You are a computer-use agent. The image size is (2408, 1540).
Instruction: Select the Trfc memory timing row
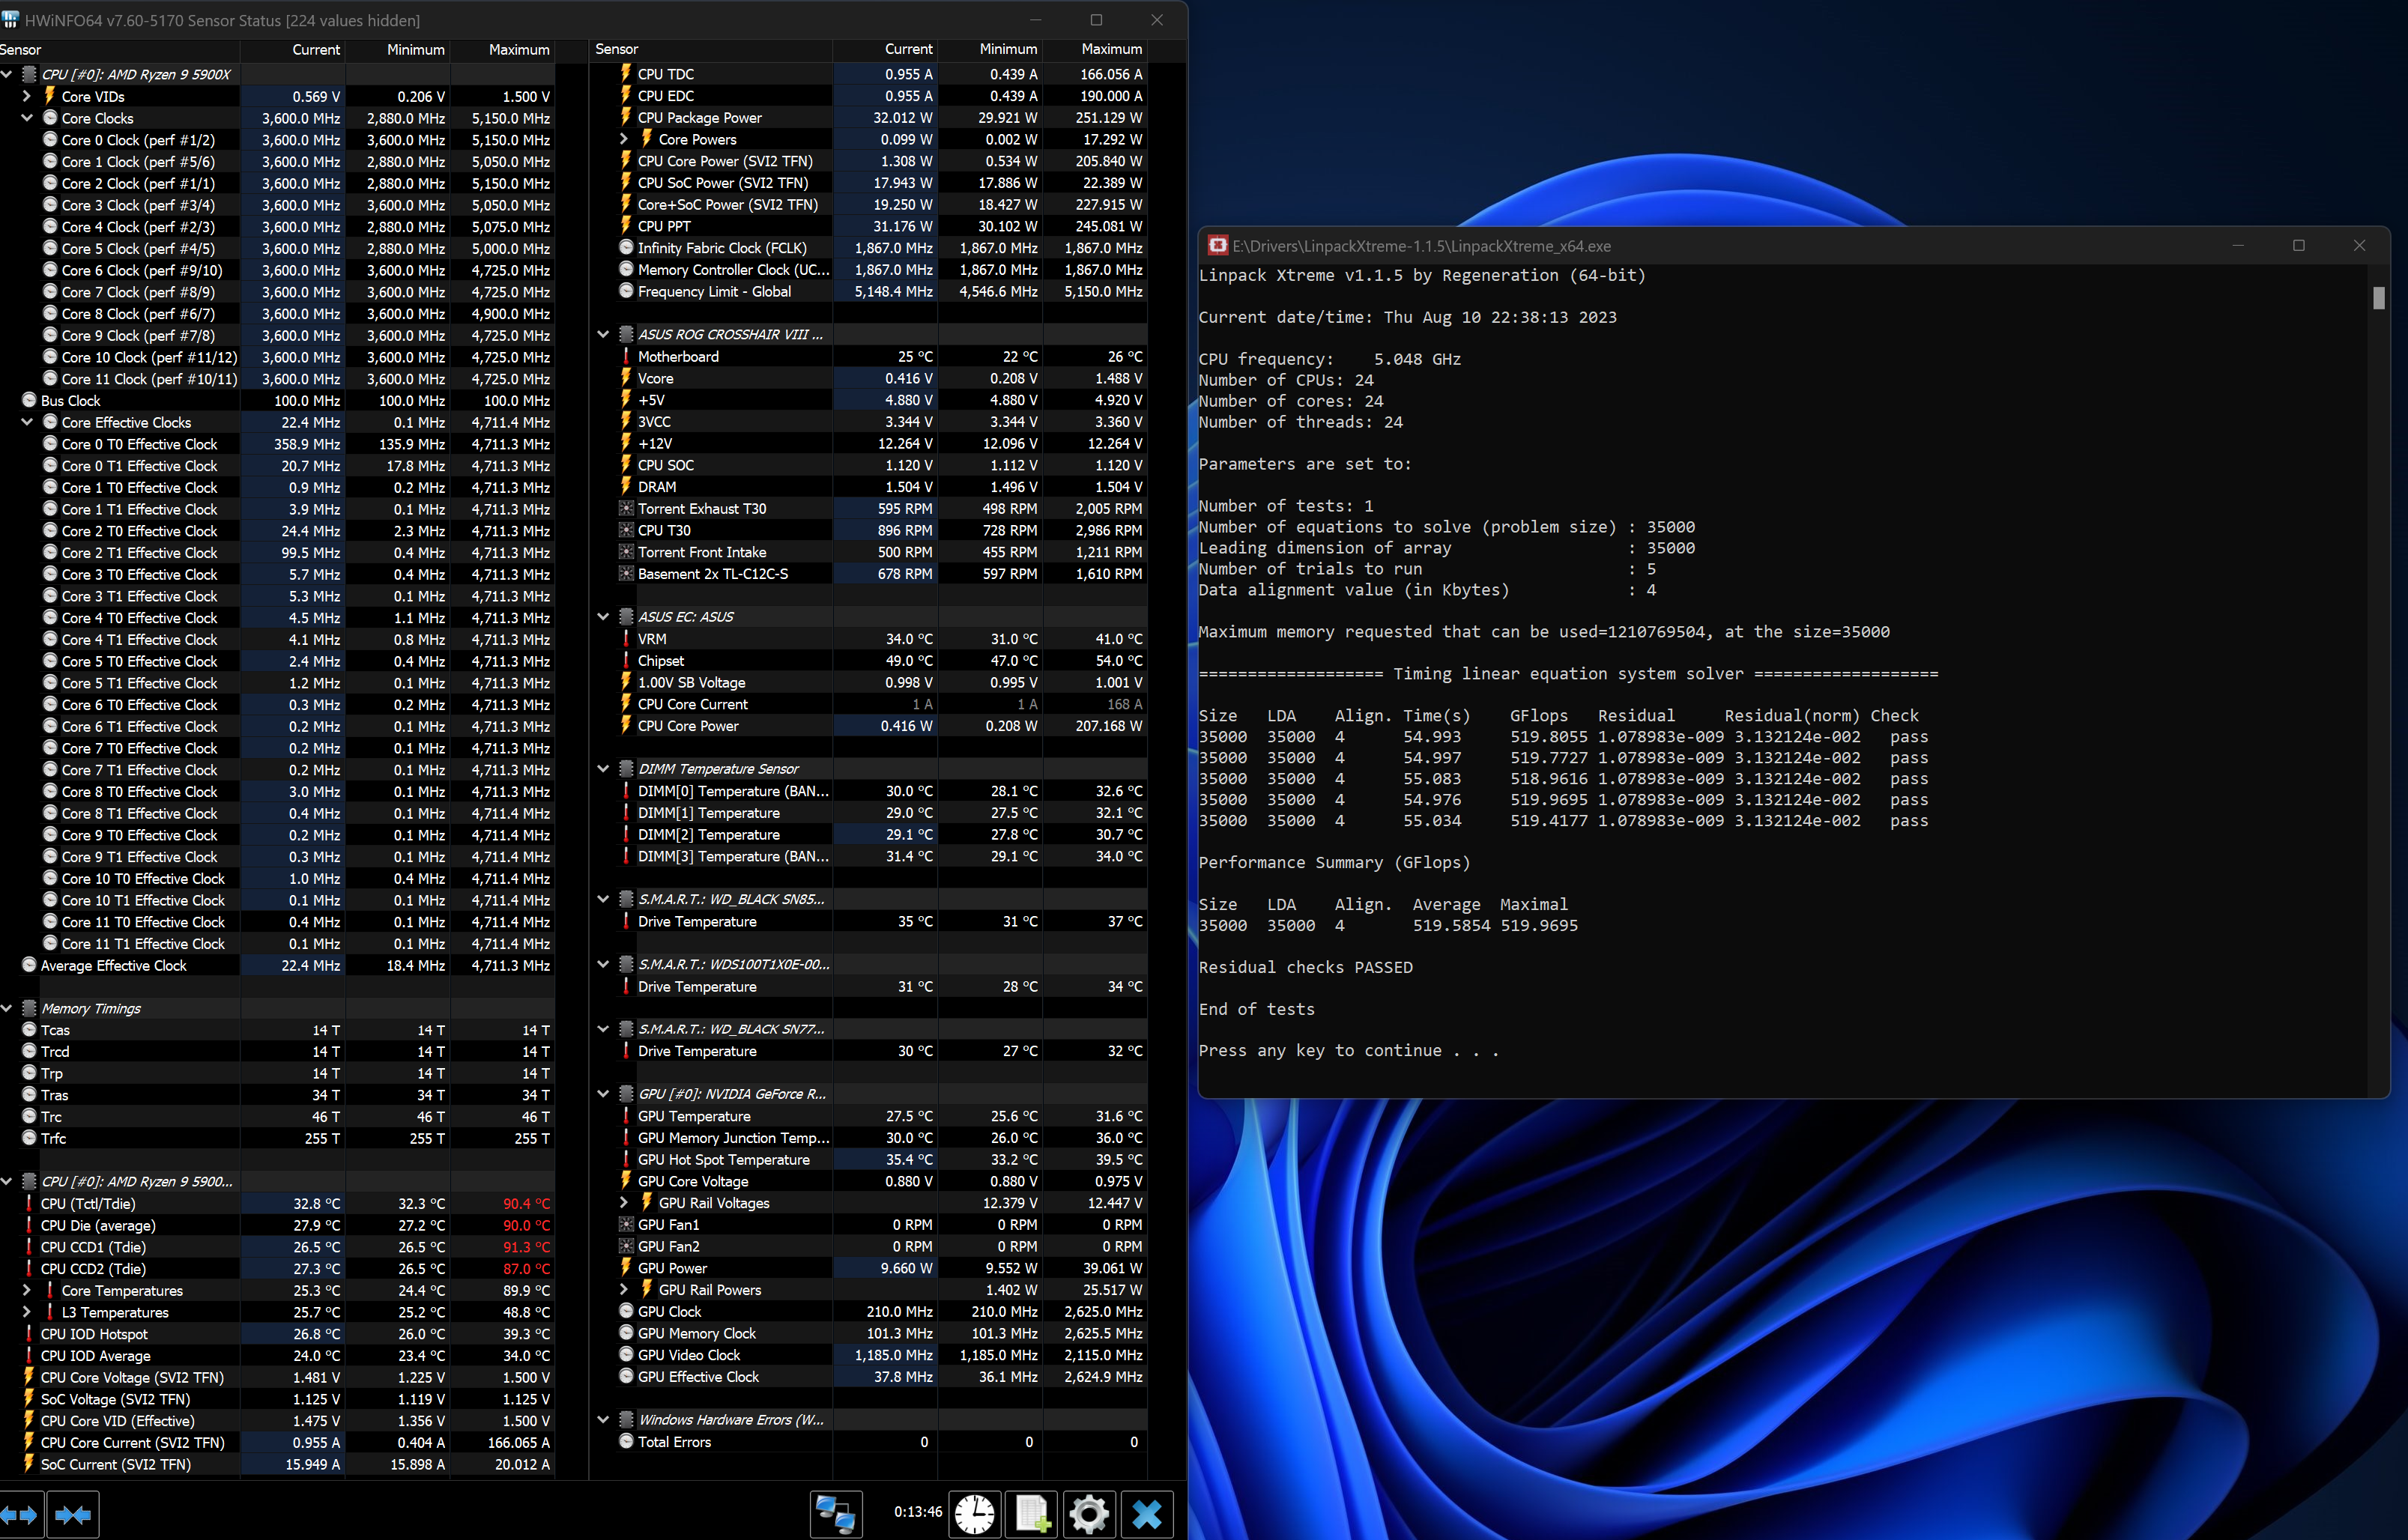[277, 1138]
